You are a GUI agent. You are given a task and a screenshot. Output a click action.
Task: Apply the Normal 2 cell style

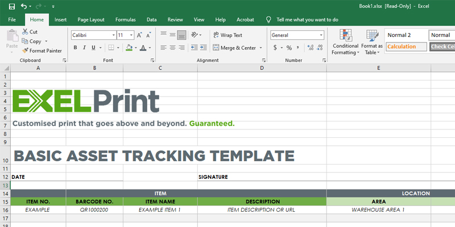(x=406, y=35)
